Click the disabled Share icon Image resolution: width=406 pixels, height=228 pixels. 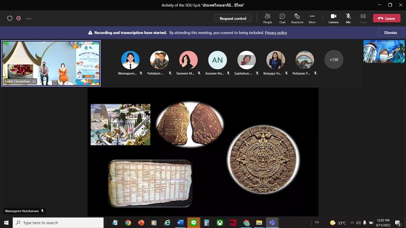tap(363, 18)
